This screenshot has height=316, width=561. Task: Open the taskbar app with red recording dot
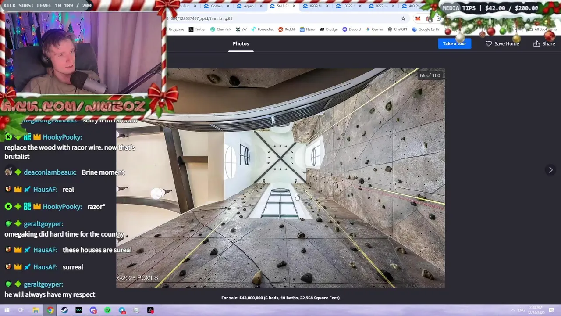[x=150, y=310]
